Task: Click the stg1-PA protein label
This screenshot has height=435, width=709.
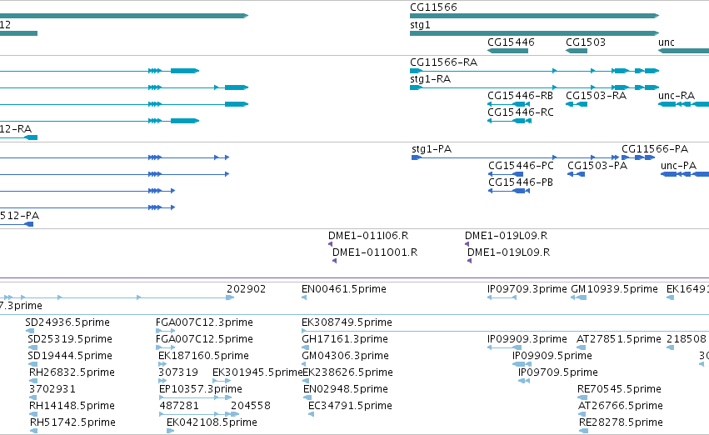Action: point(432,149)
